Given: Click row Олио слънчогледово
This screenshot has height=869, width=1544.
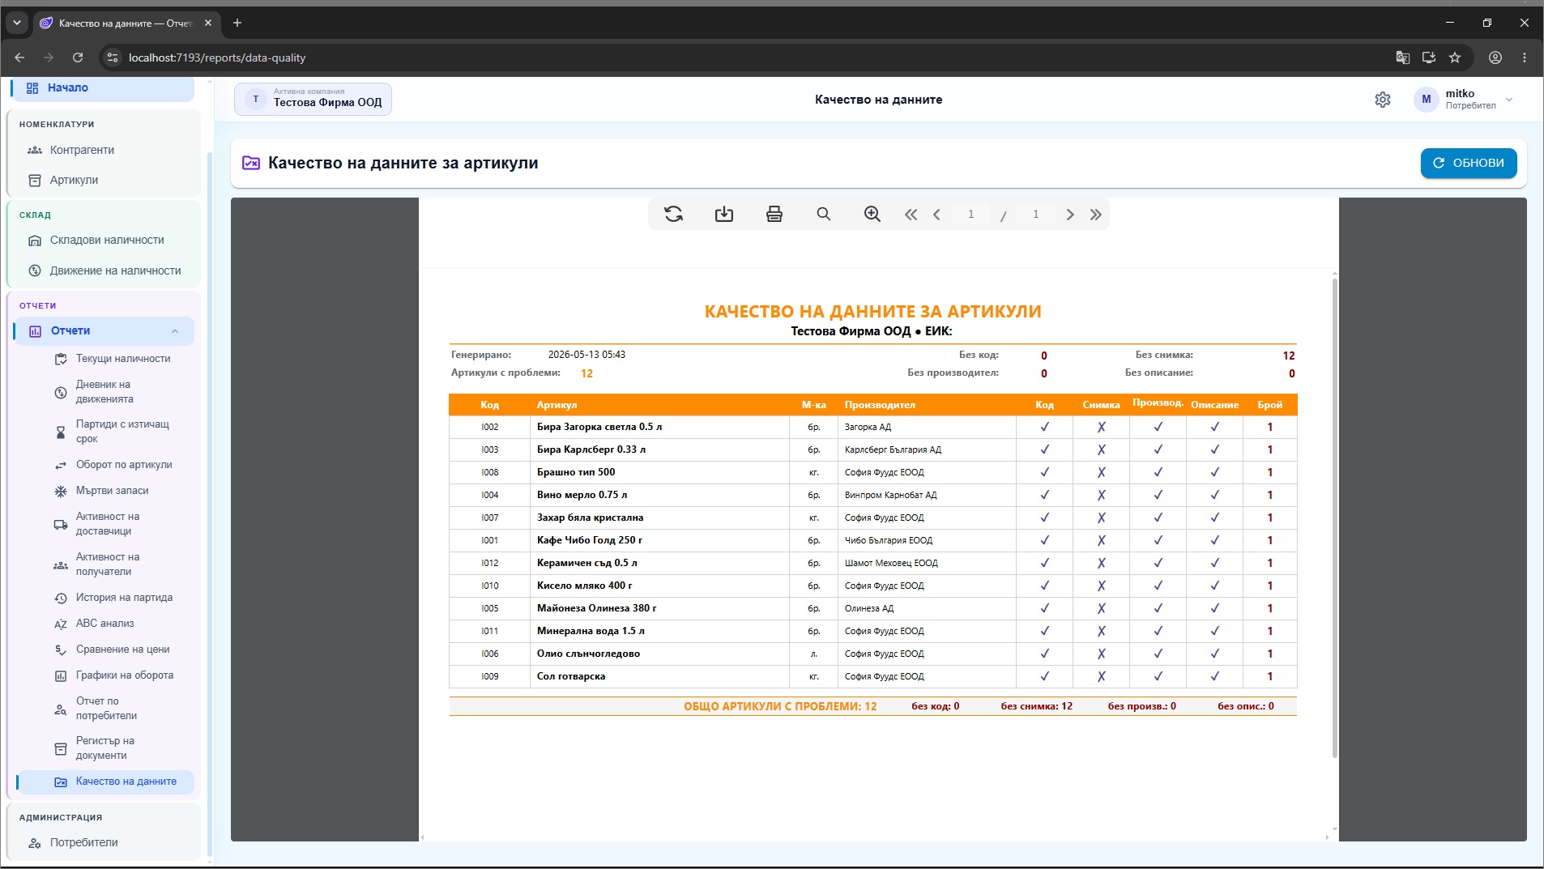Looking at the screenshot, I should coord(873,654).
